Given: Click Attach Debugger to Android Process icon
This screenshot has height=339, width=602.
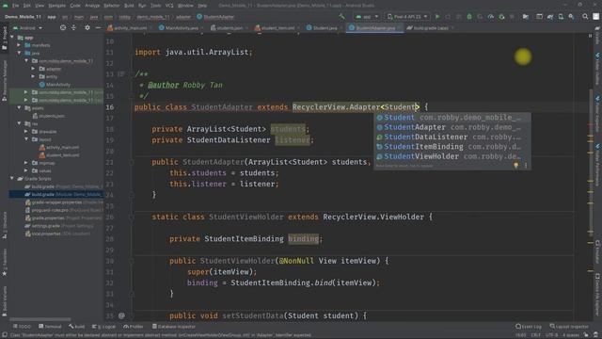Looking at the screenshot, I should tap(501, 17).
